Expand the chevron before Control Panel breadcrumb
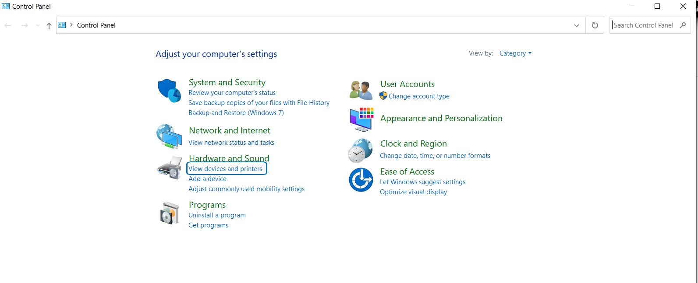The width and height of the screenshot is (698, 283). (x=71, y=25)
